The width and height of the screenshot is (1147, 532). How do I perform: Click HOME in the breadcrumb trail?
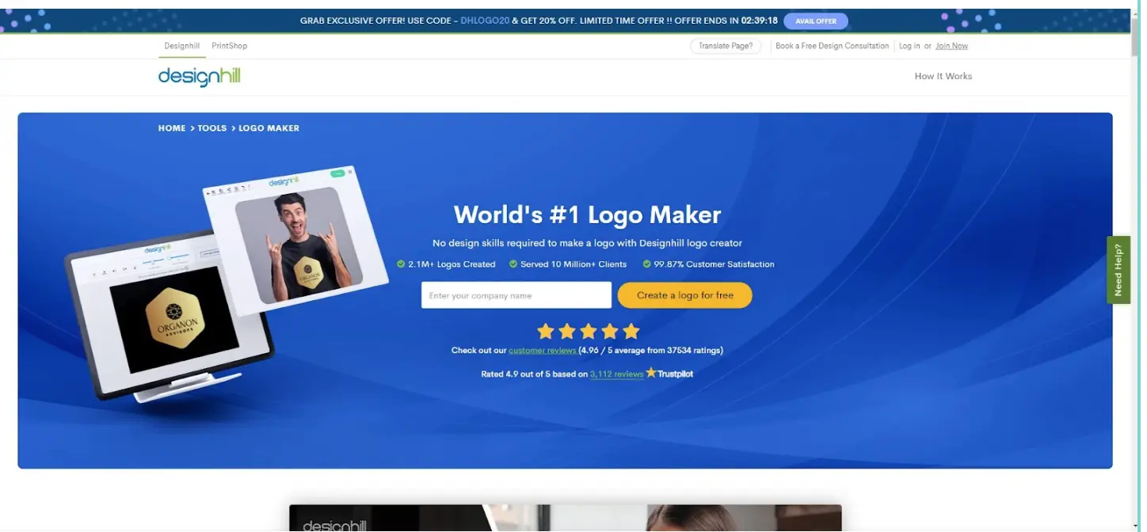[x=171, y=127]
